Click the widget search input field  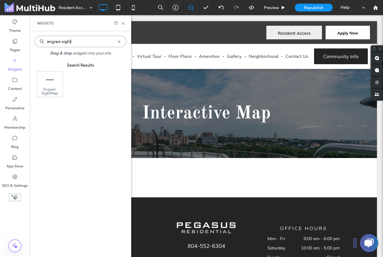(x=80, y=41)
